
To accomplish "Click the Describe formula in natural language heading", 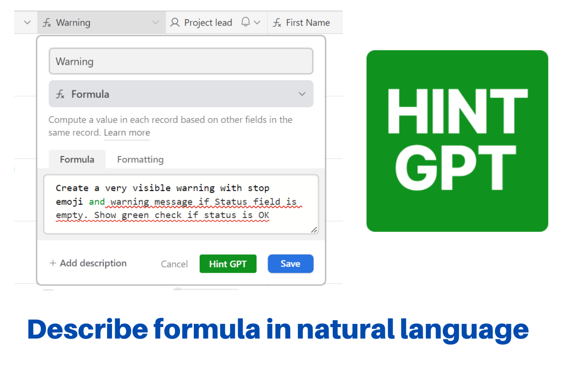I will click(x=278, y=329).
